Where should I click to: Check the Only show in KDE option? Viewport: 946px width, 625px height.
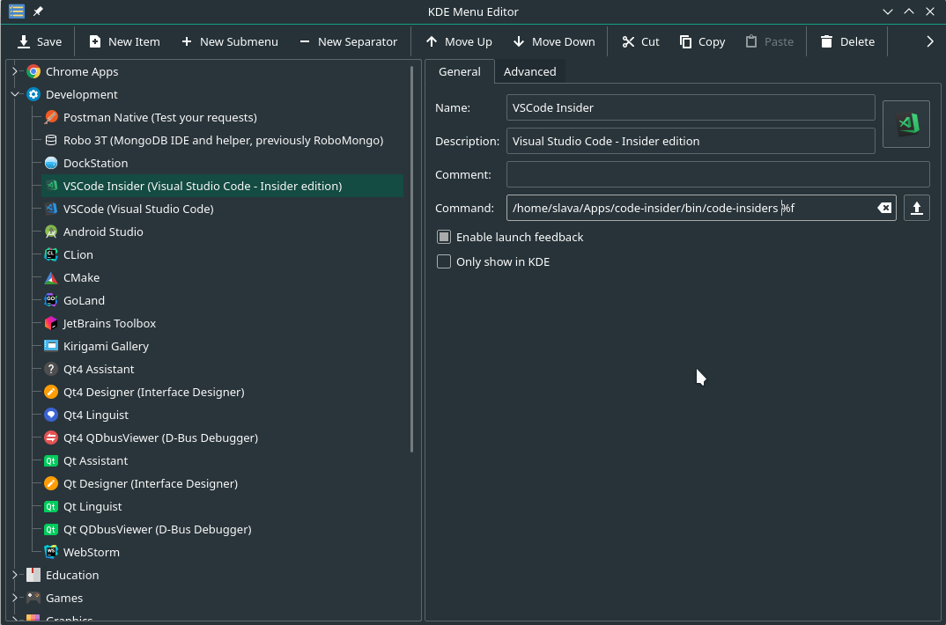pos(444,261)
